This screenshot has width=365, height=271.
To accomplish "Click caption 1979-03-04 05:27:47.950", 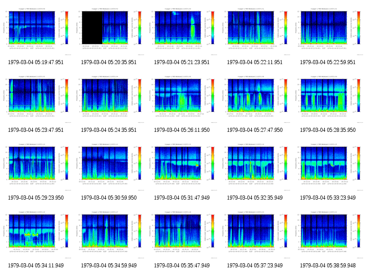I will tap(255, 130).
